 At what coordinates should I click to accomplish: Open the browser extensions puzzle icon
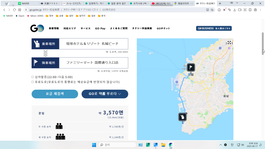click(219, 10)
